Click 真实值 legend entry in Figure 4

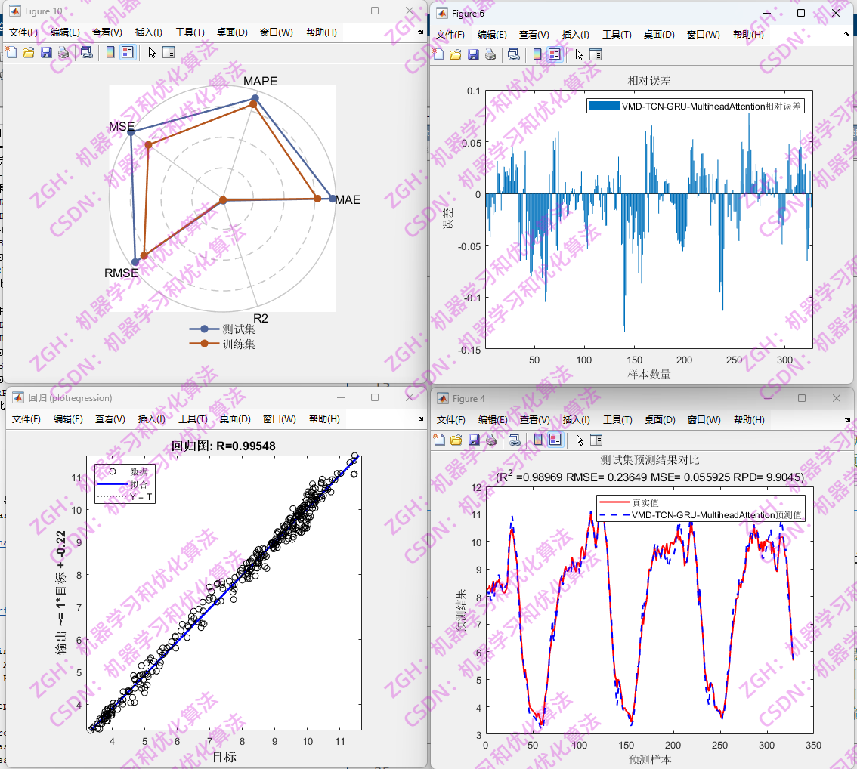tap(630, 502)
